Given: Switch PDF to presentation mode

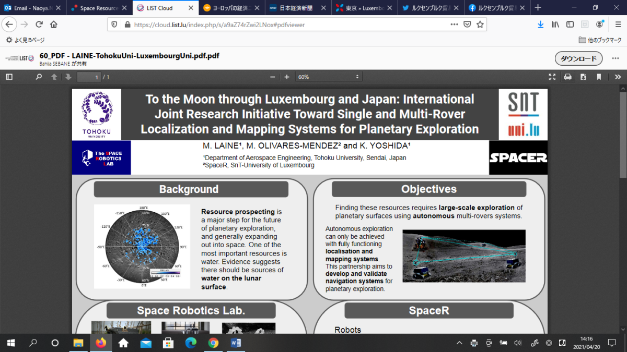Looking at the screenshot, I should point(552,77).
